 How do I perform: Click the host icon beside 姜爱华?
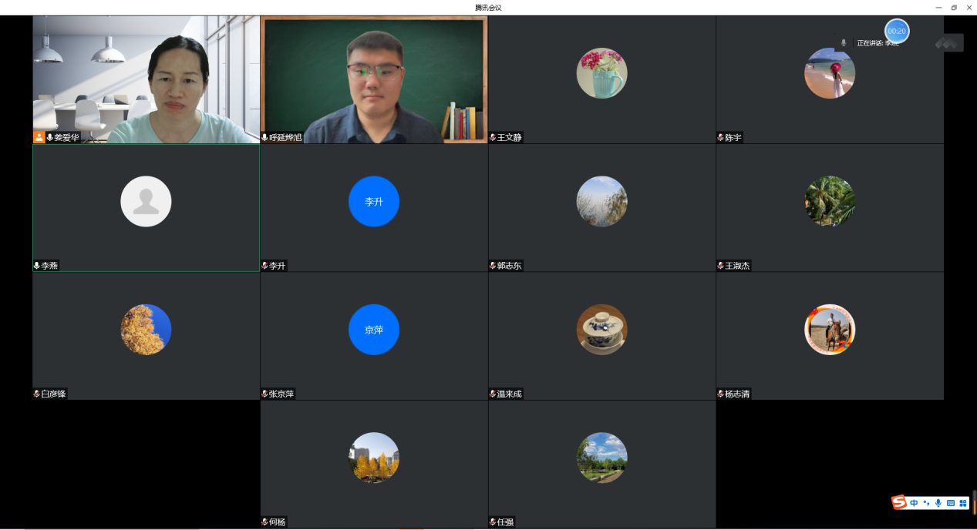click(x=39, y=137)
